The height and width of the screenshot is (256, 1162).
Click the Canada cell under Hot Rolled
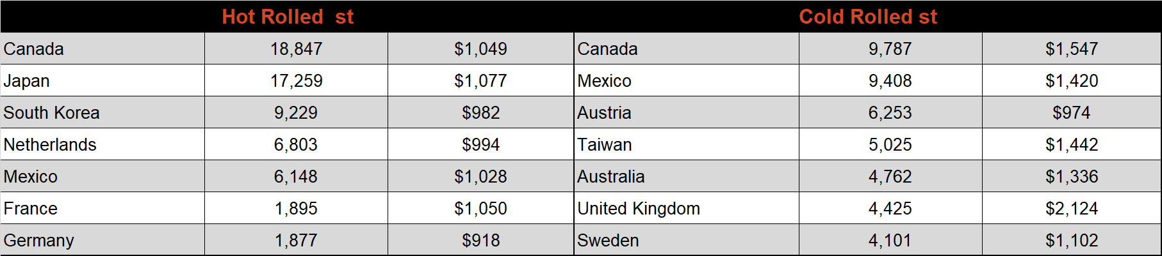pyautogui.click(x=102, y=49)
